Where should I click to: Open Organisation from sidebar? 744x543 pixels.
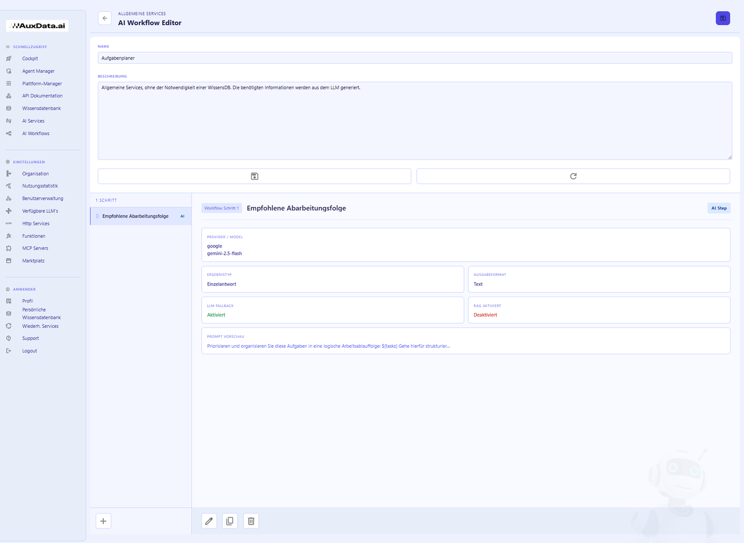coord(35,174)
